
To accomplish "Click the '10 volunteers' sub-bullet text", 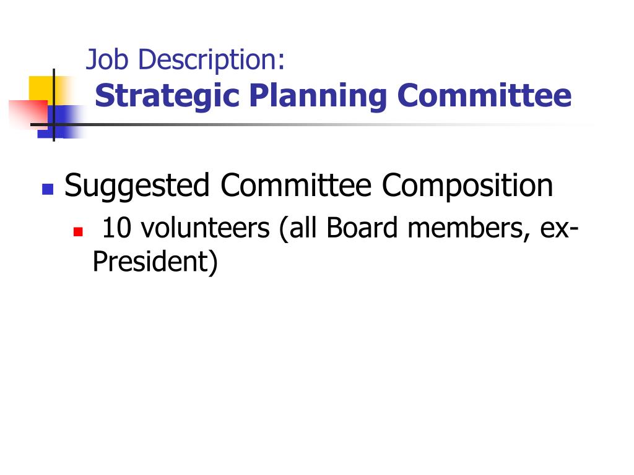I will coord(186,228).
